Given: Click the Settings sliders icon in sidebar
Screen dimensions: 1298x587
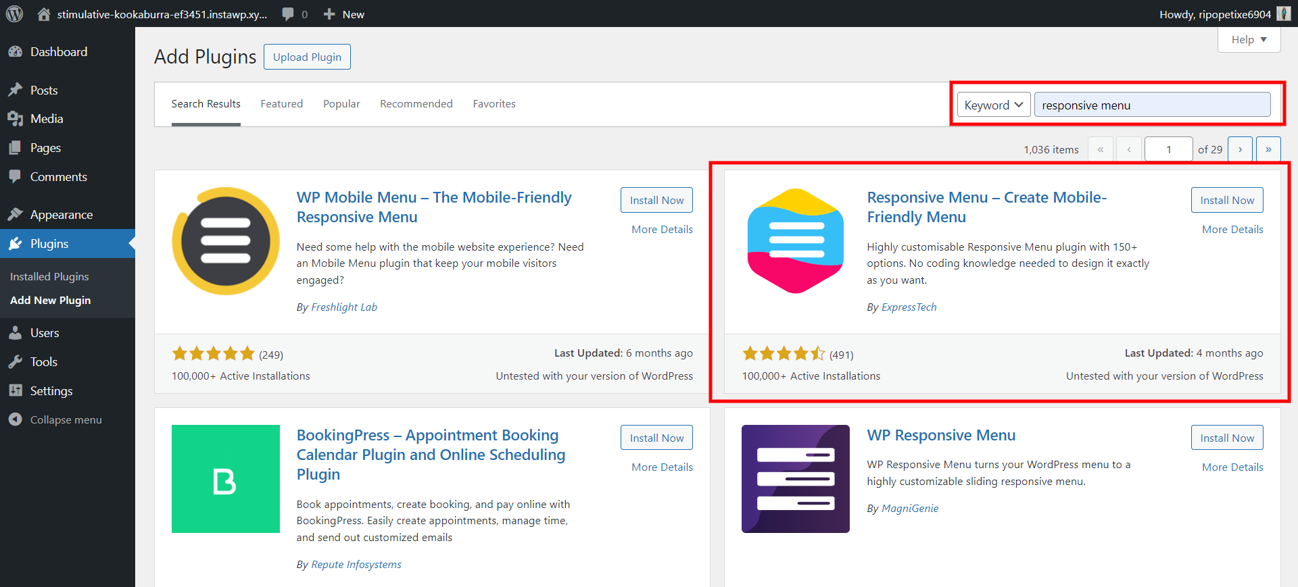Looking at the screenshot, I should click(x=15, y=390).
